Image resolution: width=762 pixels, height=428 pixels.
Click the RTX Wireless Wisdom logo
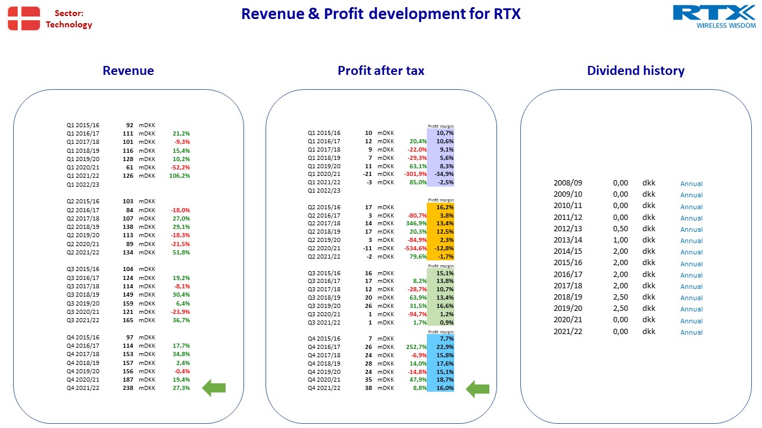(x=714, y=16)
